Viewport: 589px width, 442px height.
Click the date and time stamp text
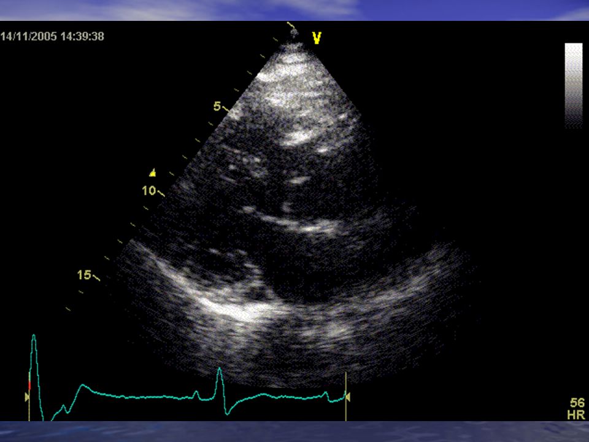(52, 36)
